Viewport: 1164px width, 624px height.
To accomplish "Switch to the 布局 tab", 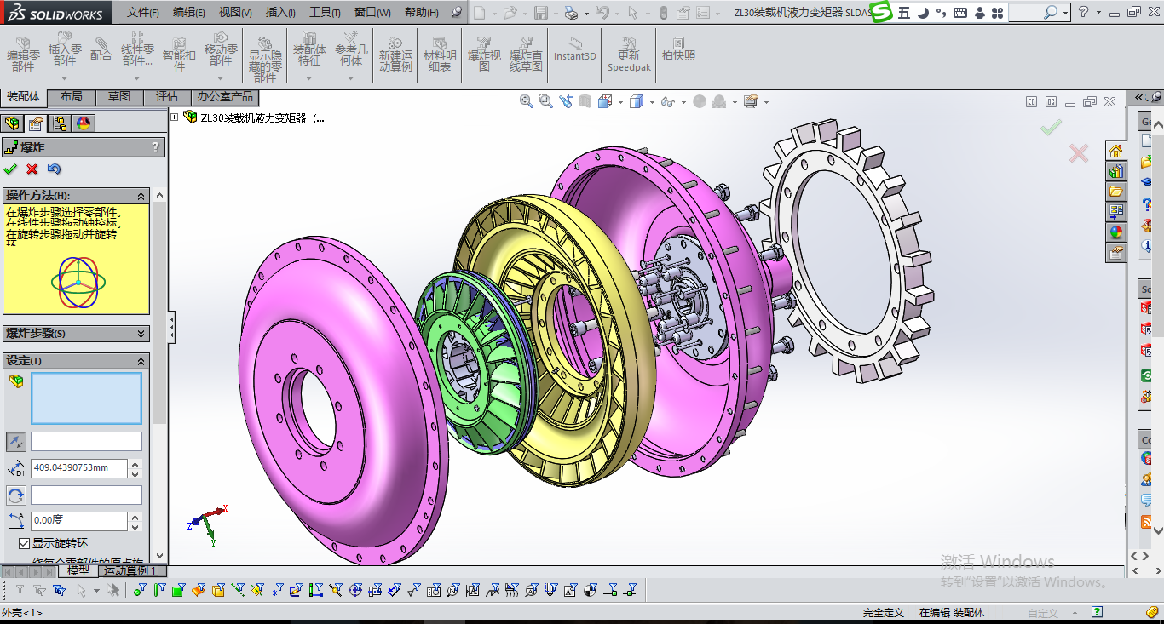I will [72, 96].
